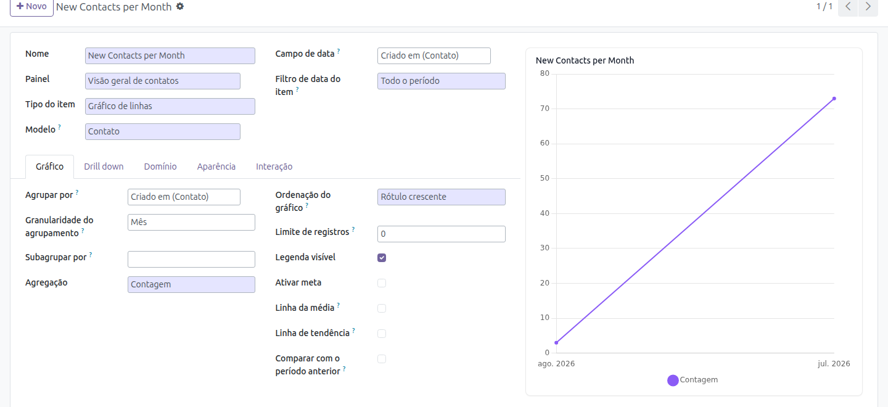Viewport: 888px width, 407px height.
Task: Switch to the Gráfico tab
Action: pyautogui.click(x=49, y=166)
